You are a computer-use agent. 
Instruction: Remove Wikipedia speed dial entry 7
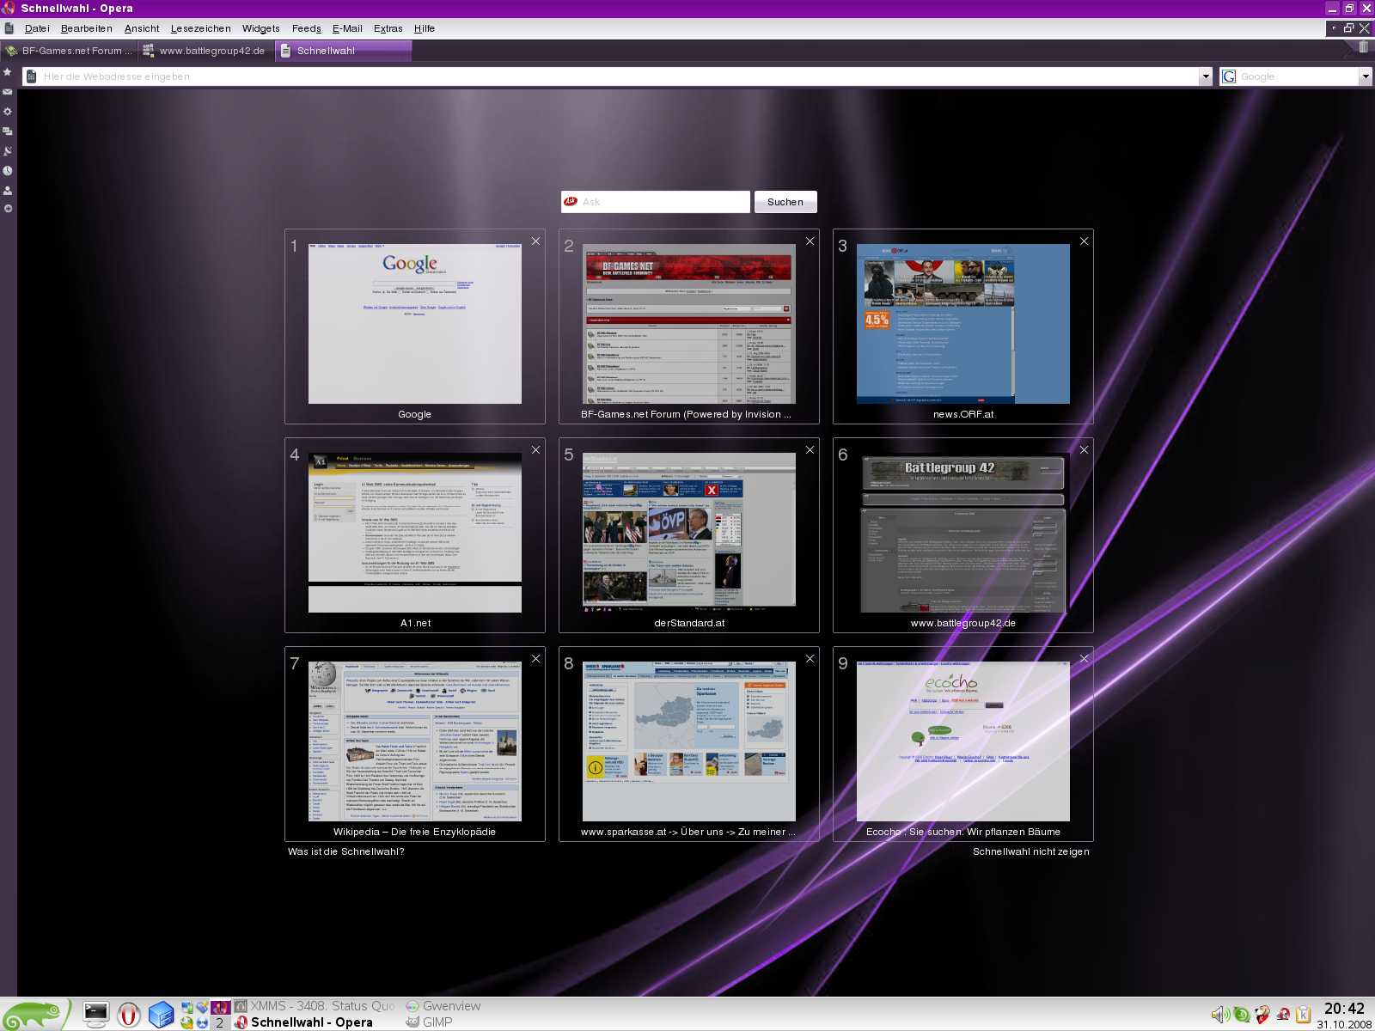pyautogui.click(x=535, y=659)
